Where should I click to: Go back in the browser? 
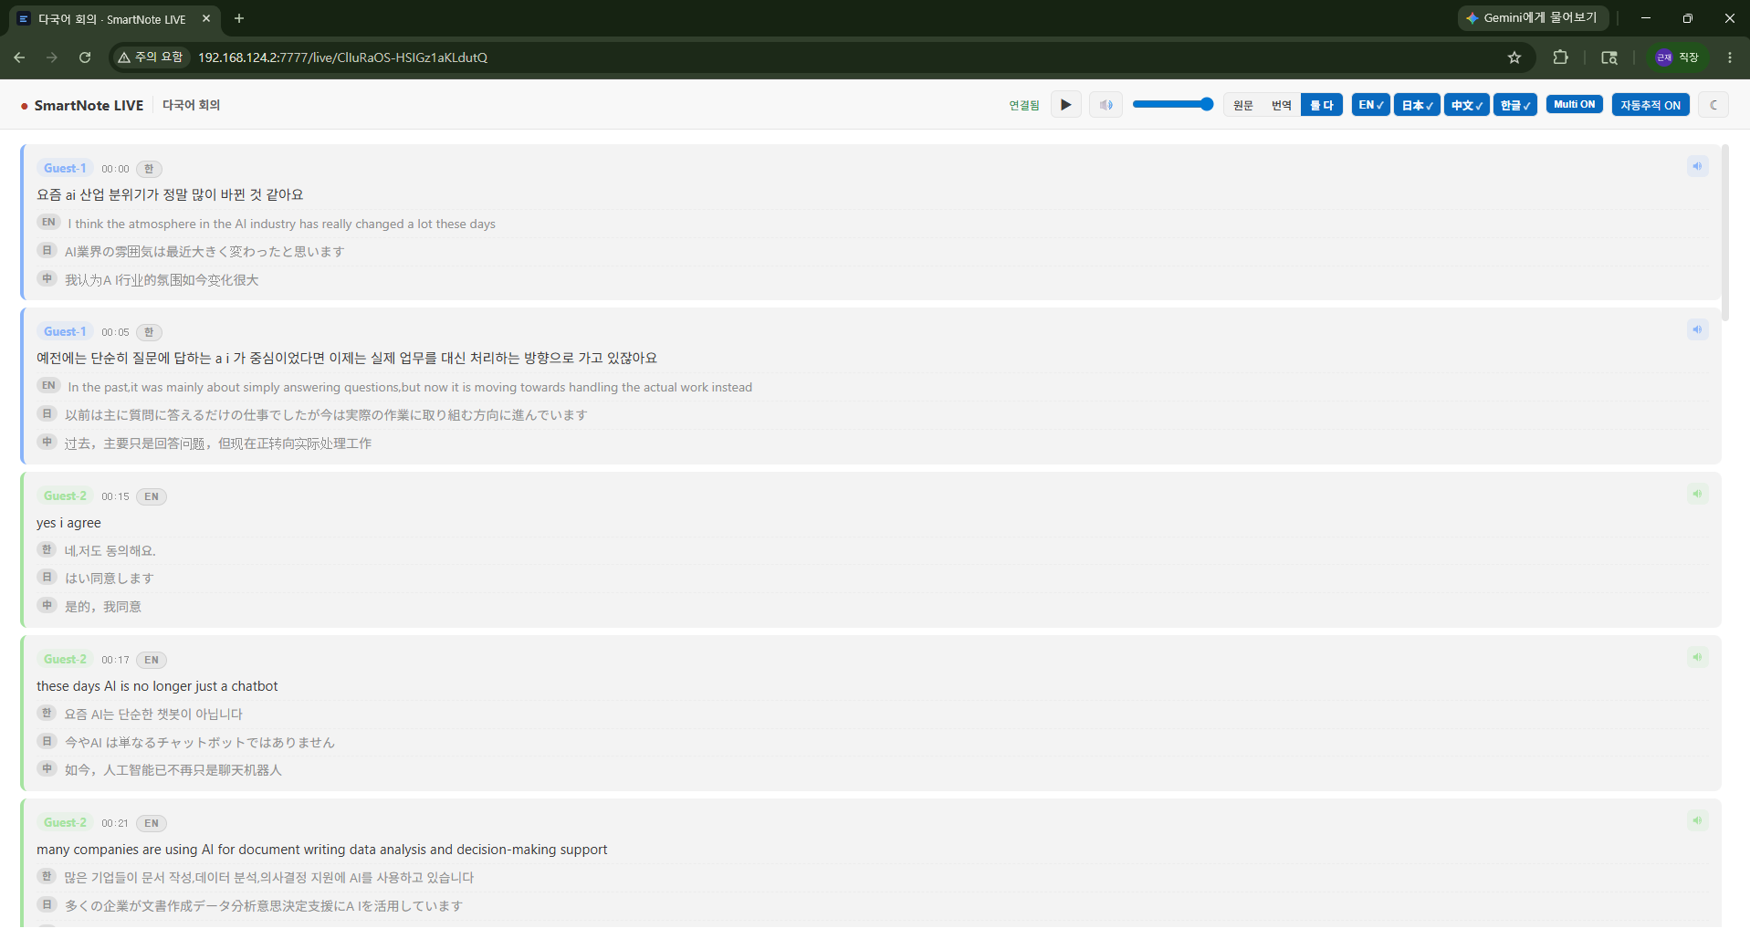click(x=19, y=57)
